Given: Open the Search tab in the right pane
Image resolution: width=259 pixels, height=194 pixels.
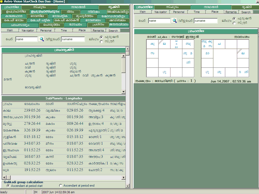Looking at the screenshot, I should click(246, 12).
